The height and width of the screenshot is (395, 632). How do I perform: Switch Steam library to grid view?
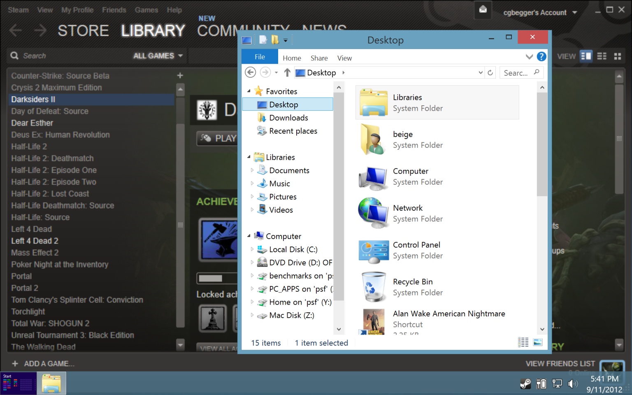tap(617, 56)
